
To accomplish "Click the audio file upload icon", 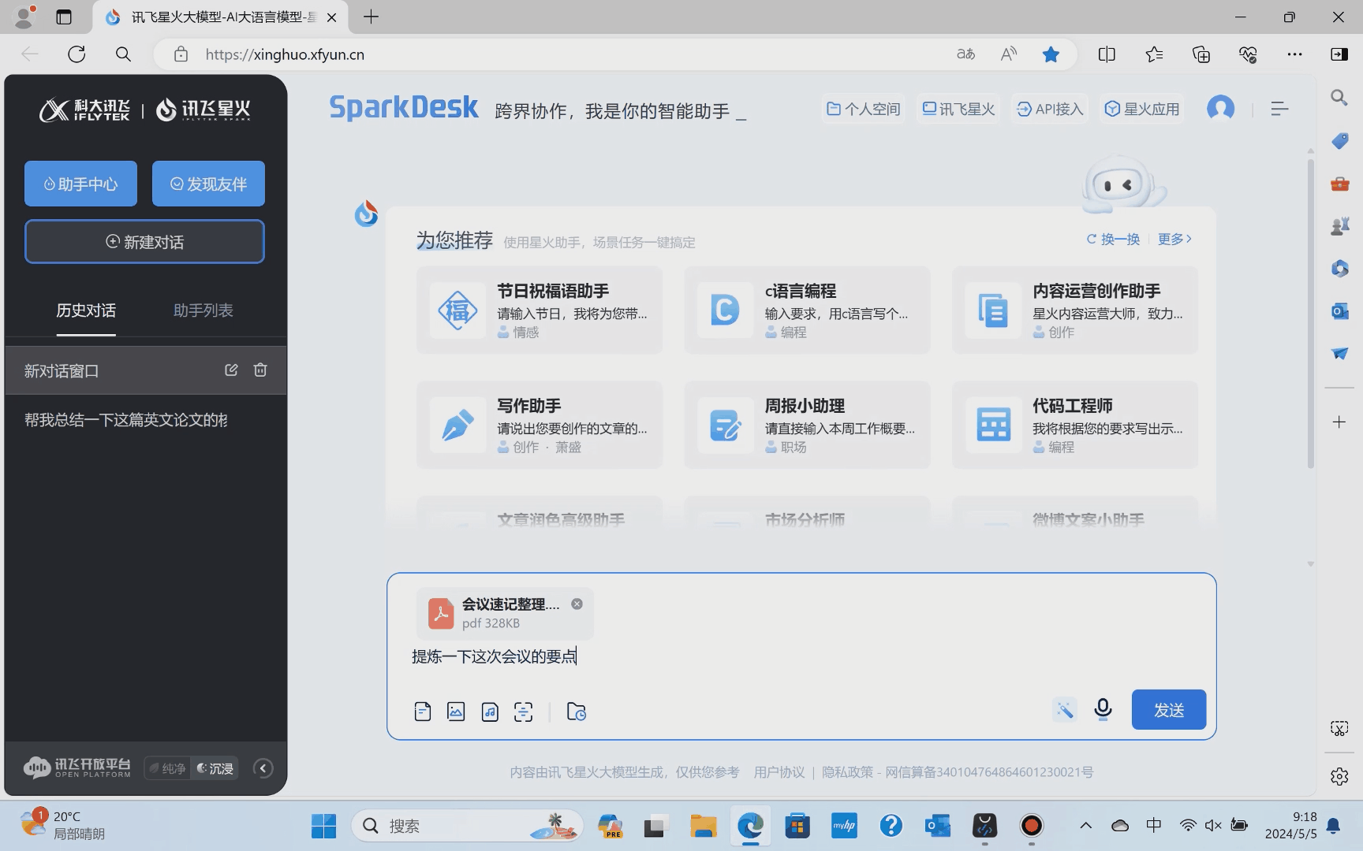I will (490, 712).
